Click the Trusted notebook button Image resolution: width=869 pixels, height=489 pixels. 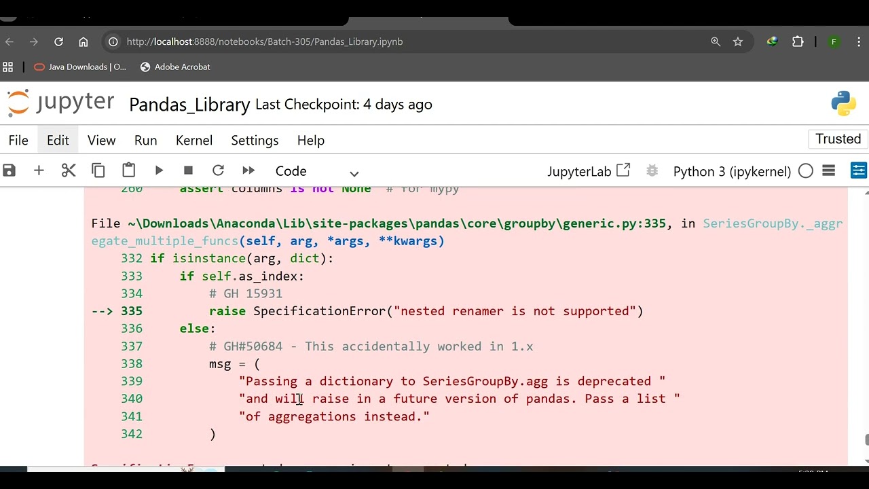pos(838,139)
